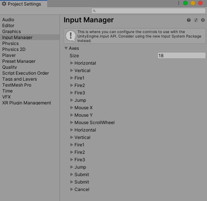This screenshot has width=207, height=201.
Task: Click the Size label
Action: [74, 56]
